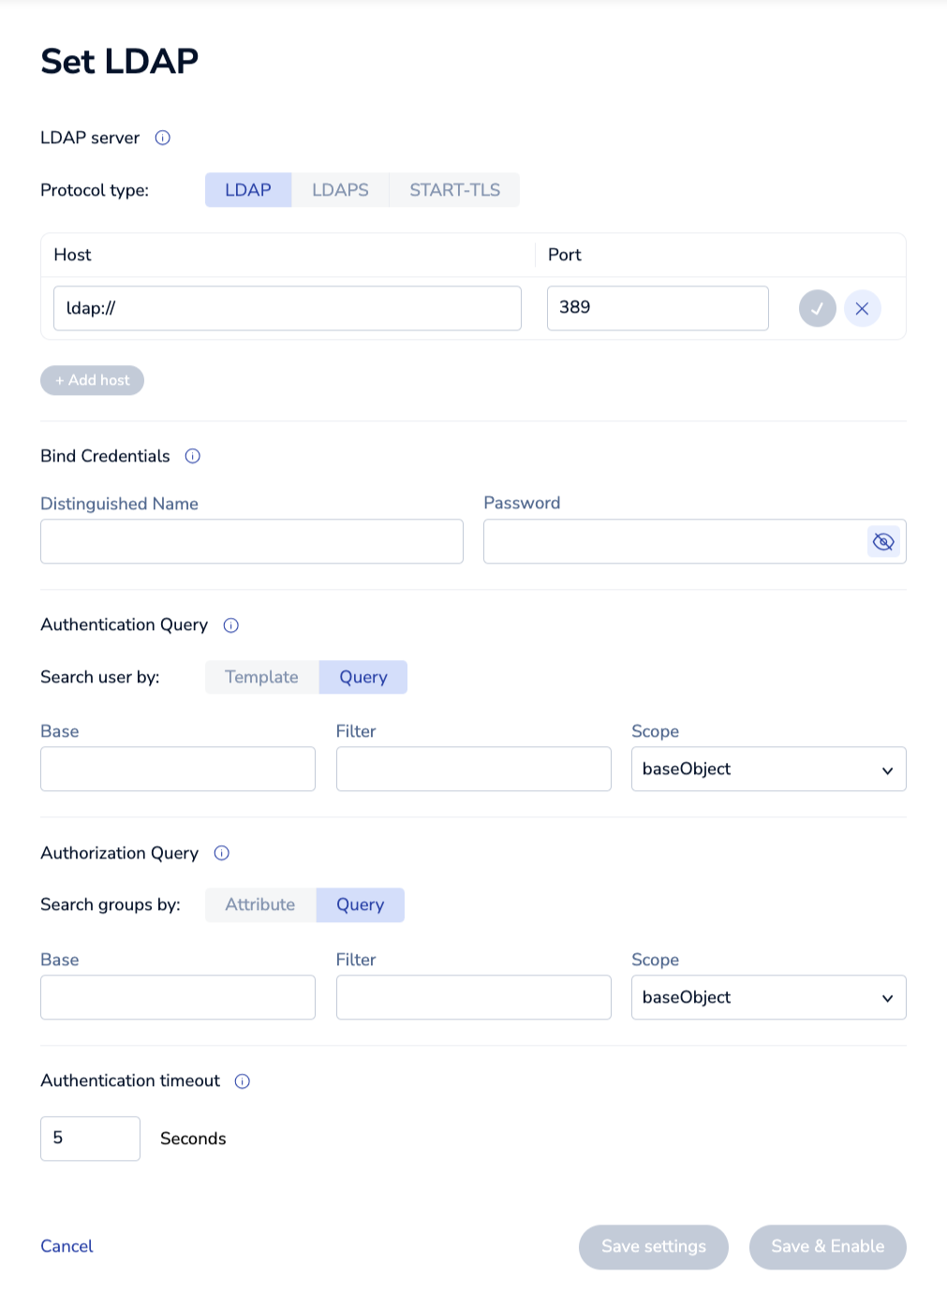Focus the Distinguished Name input field
947x1292 pixels.
[251, 542]
